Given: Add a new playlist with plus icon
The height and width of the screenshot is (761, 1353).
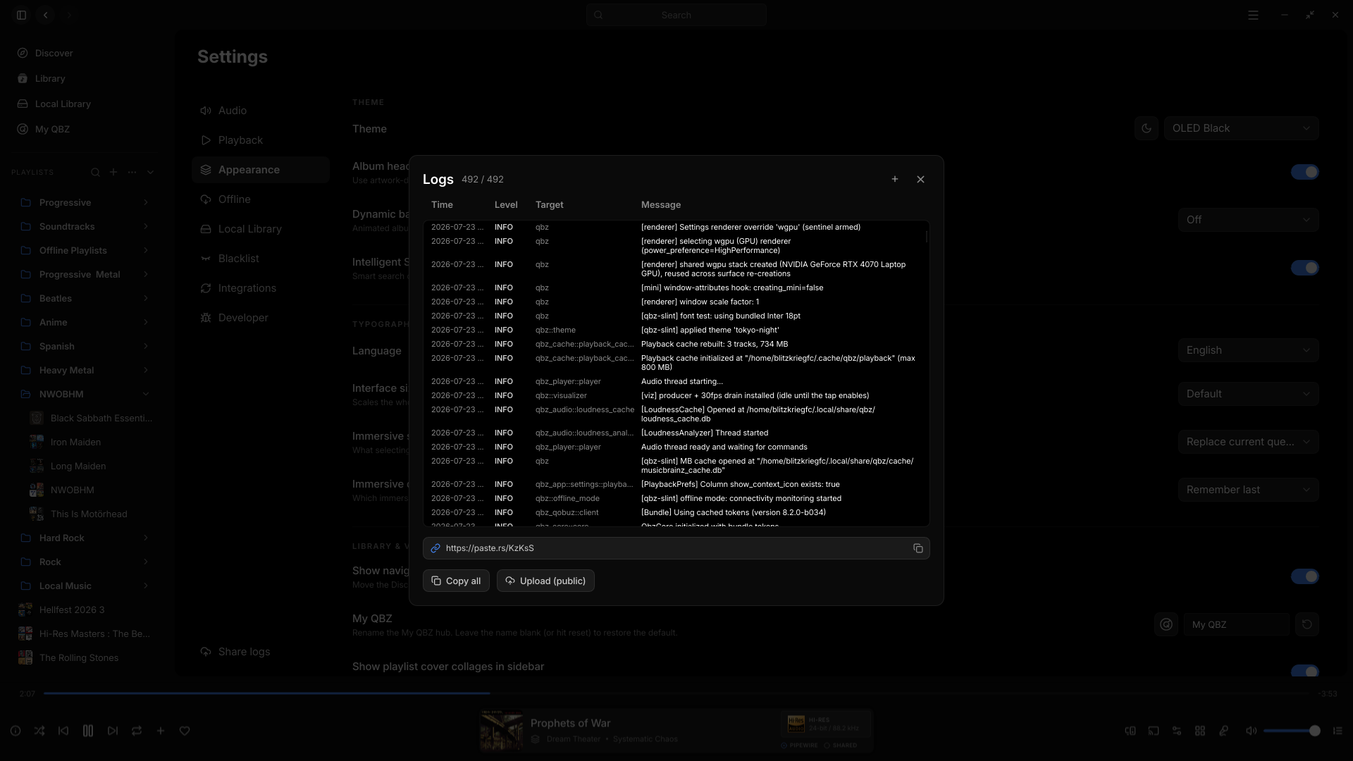Looking at the screenshot, I should [x=113, y=172].
